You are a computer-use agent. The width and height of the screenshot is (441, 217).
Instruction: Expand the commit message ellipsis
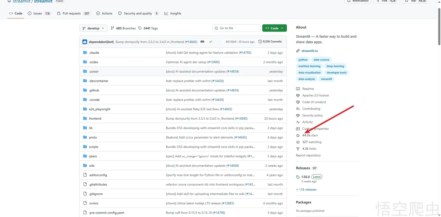coord(202,42)
